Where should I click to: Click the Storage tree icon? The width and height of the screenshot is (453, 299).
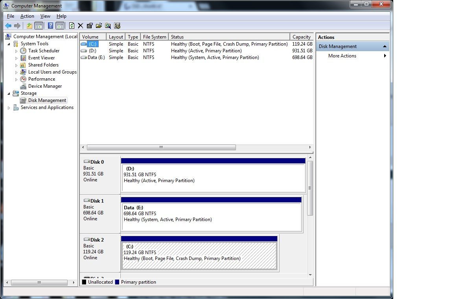16,93
